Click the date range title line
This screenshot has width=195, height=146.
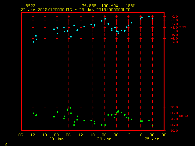75,9
